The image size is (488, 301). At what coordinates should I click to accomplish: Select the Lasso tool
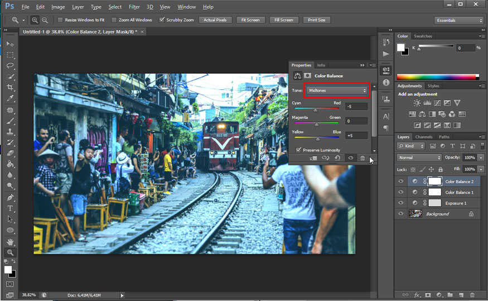(x=10, y=66)
